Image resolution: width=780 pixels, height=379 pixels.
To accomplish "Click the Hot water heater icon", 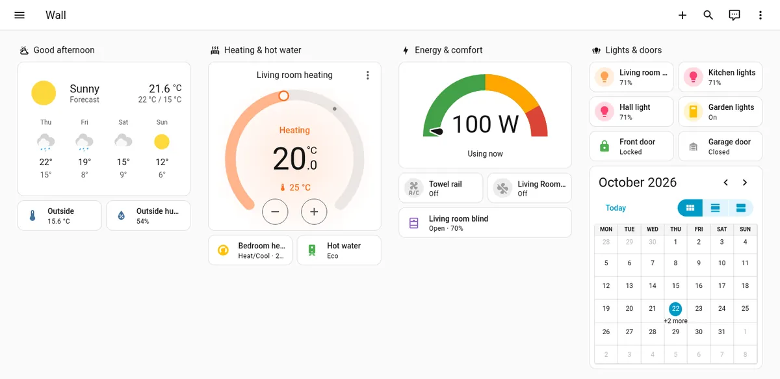I will point(312,250).
